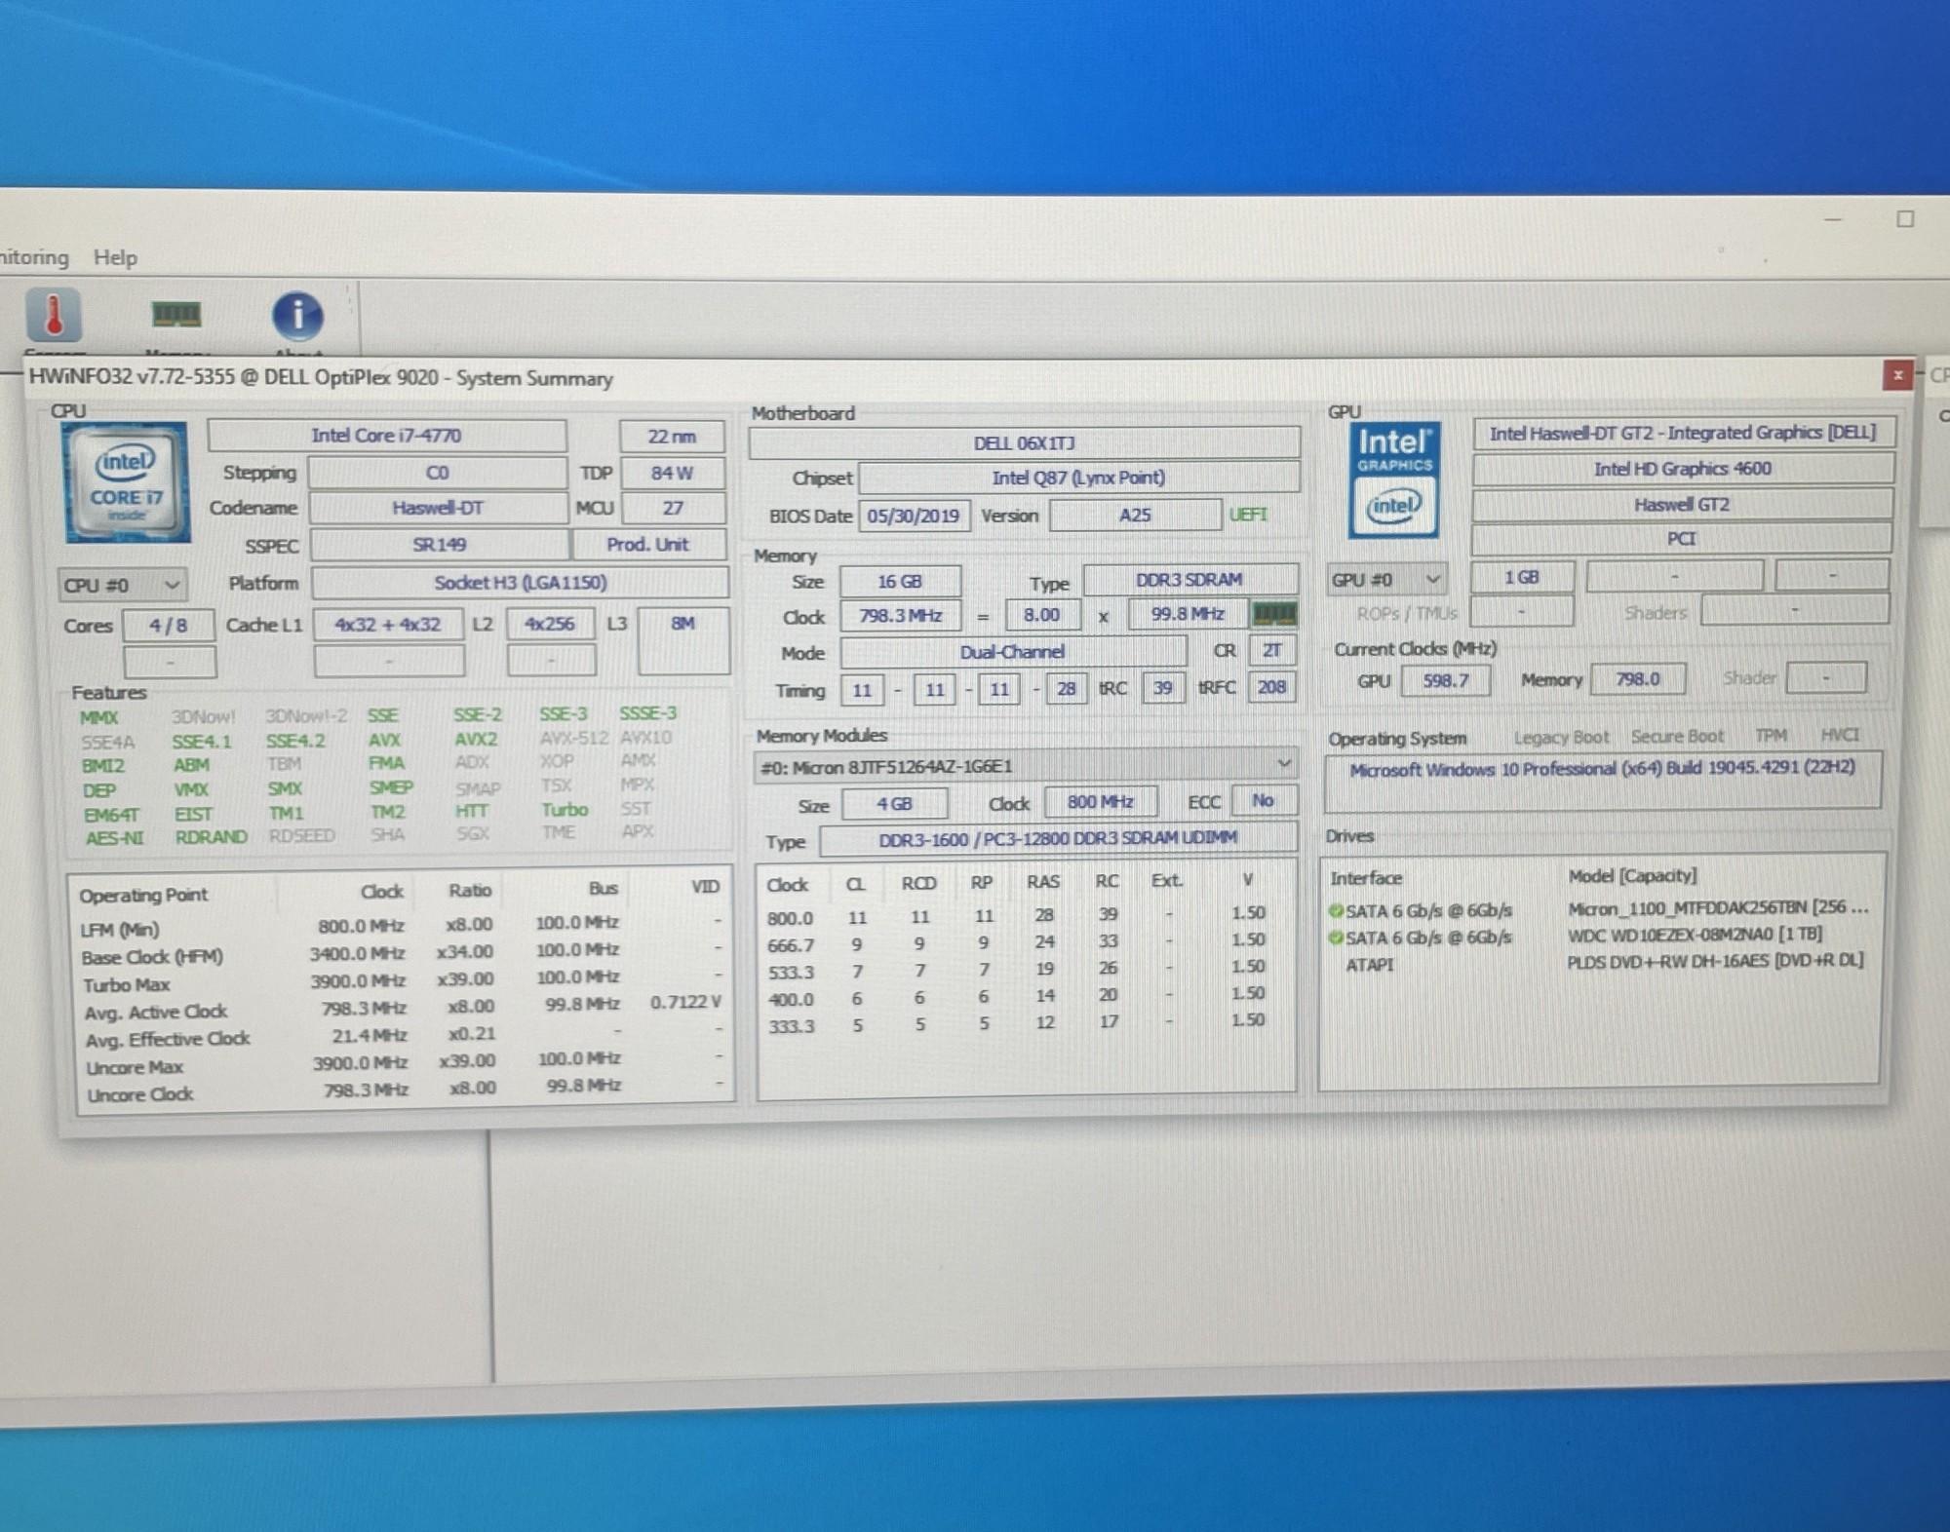The width and height of the screenshot is (1950, 1532).
Task: Click the Intel Q87 (Lynx Point) chipset field
Action: tap(1078, 478)
